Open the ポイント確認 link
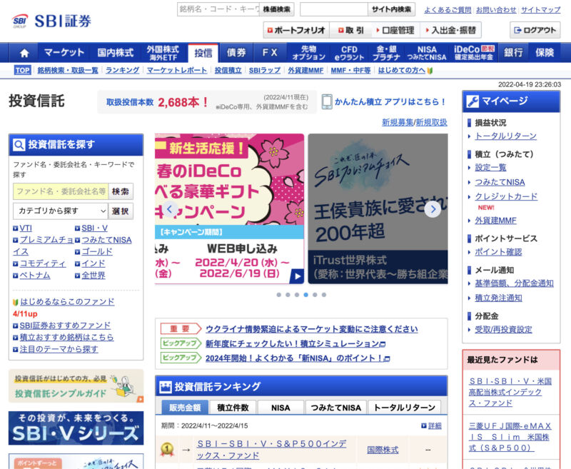Viewport: 571px width, 469px height. 498,252
